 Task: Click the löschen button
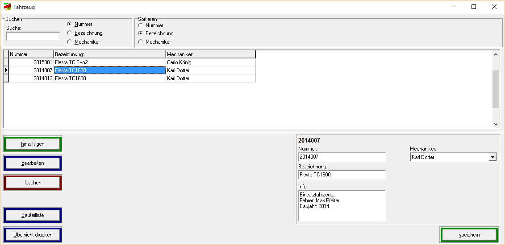click(x=33, y=183)
